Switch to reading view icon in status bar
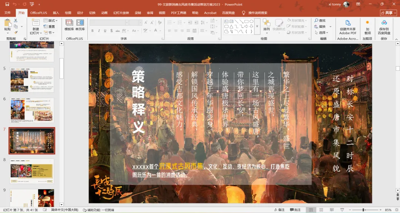 331,210
